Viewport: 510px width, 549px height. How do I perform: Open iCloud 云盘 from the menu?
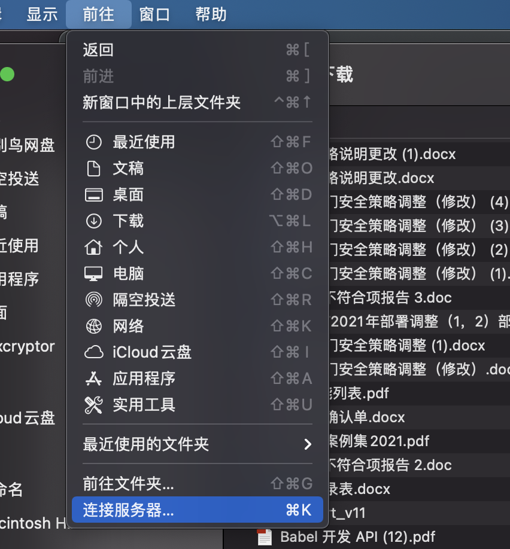[x=198, y=352]
